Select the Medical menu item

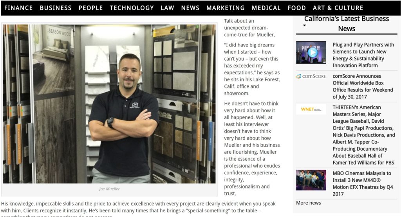(266, 8)
